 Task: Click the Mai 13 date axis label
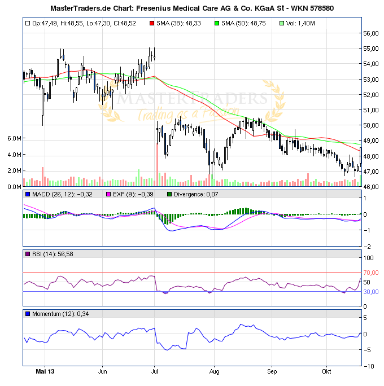[45, 371]
